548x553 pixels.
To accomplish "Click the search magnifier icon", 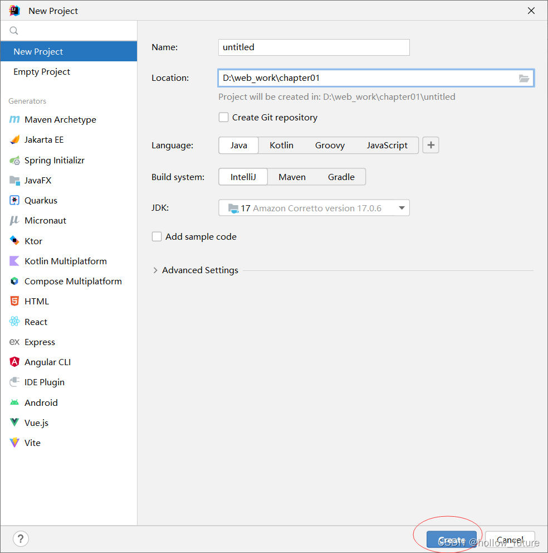I will pos(14,31).
